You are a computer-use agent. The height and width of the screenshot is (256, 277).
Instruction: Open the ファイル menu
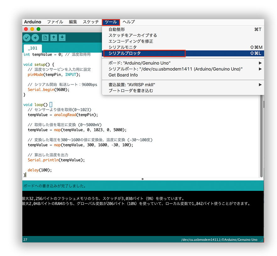click(55, 22)
